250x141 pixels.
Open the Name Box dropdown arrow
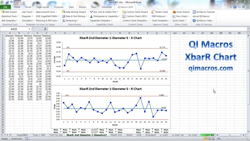coord(29,29)
